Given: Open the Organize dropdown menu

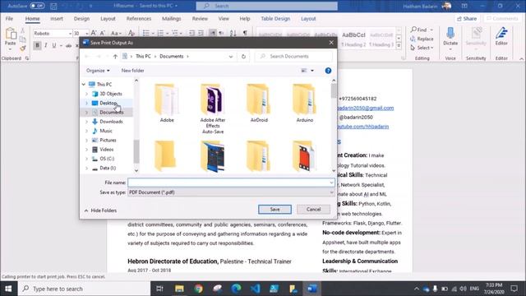Looking at the screenshot, I should click(x=98, y=71).
